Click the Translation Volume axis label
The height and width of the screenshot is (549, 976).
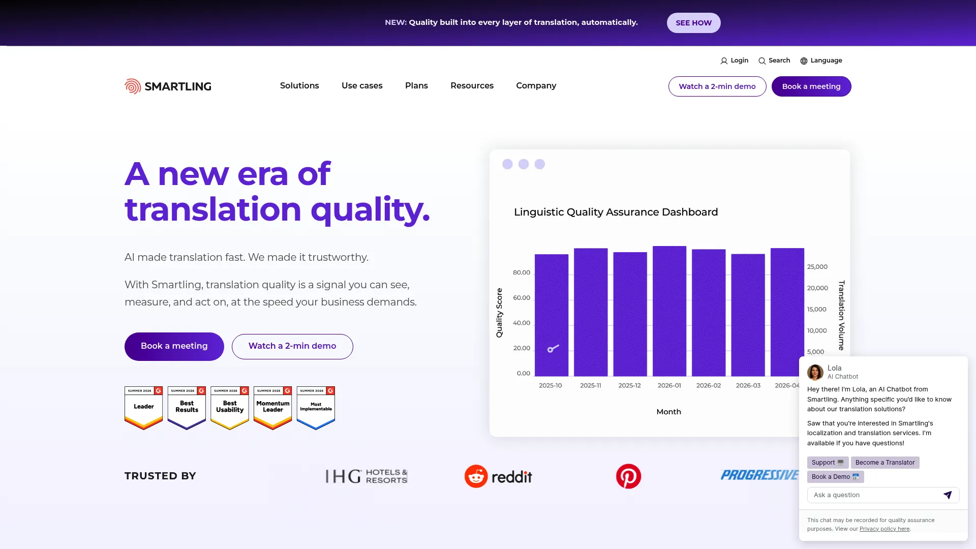pyautogui.click(x=841, y=315)
